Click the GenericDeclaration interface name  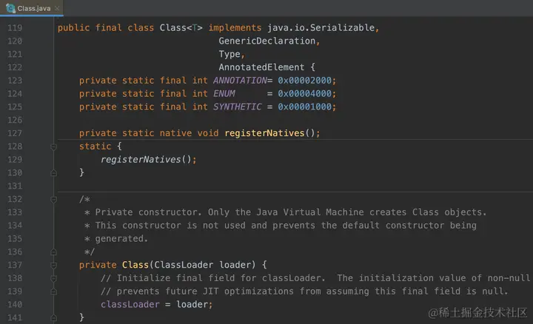(x=267, y=41)
